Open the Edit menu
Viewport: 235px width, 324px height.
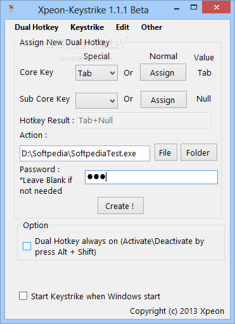click(122, 27)
